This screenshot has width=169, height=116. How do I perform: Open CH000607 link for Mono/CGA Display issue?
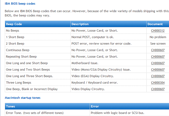point(158,69)
